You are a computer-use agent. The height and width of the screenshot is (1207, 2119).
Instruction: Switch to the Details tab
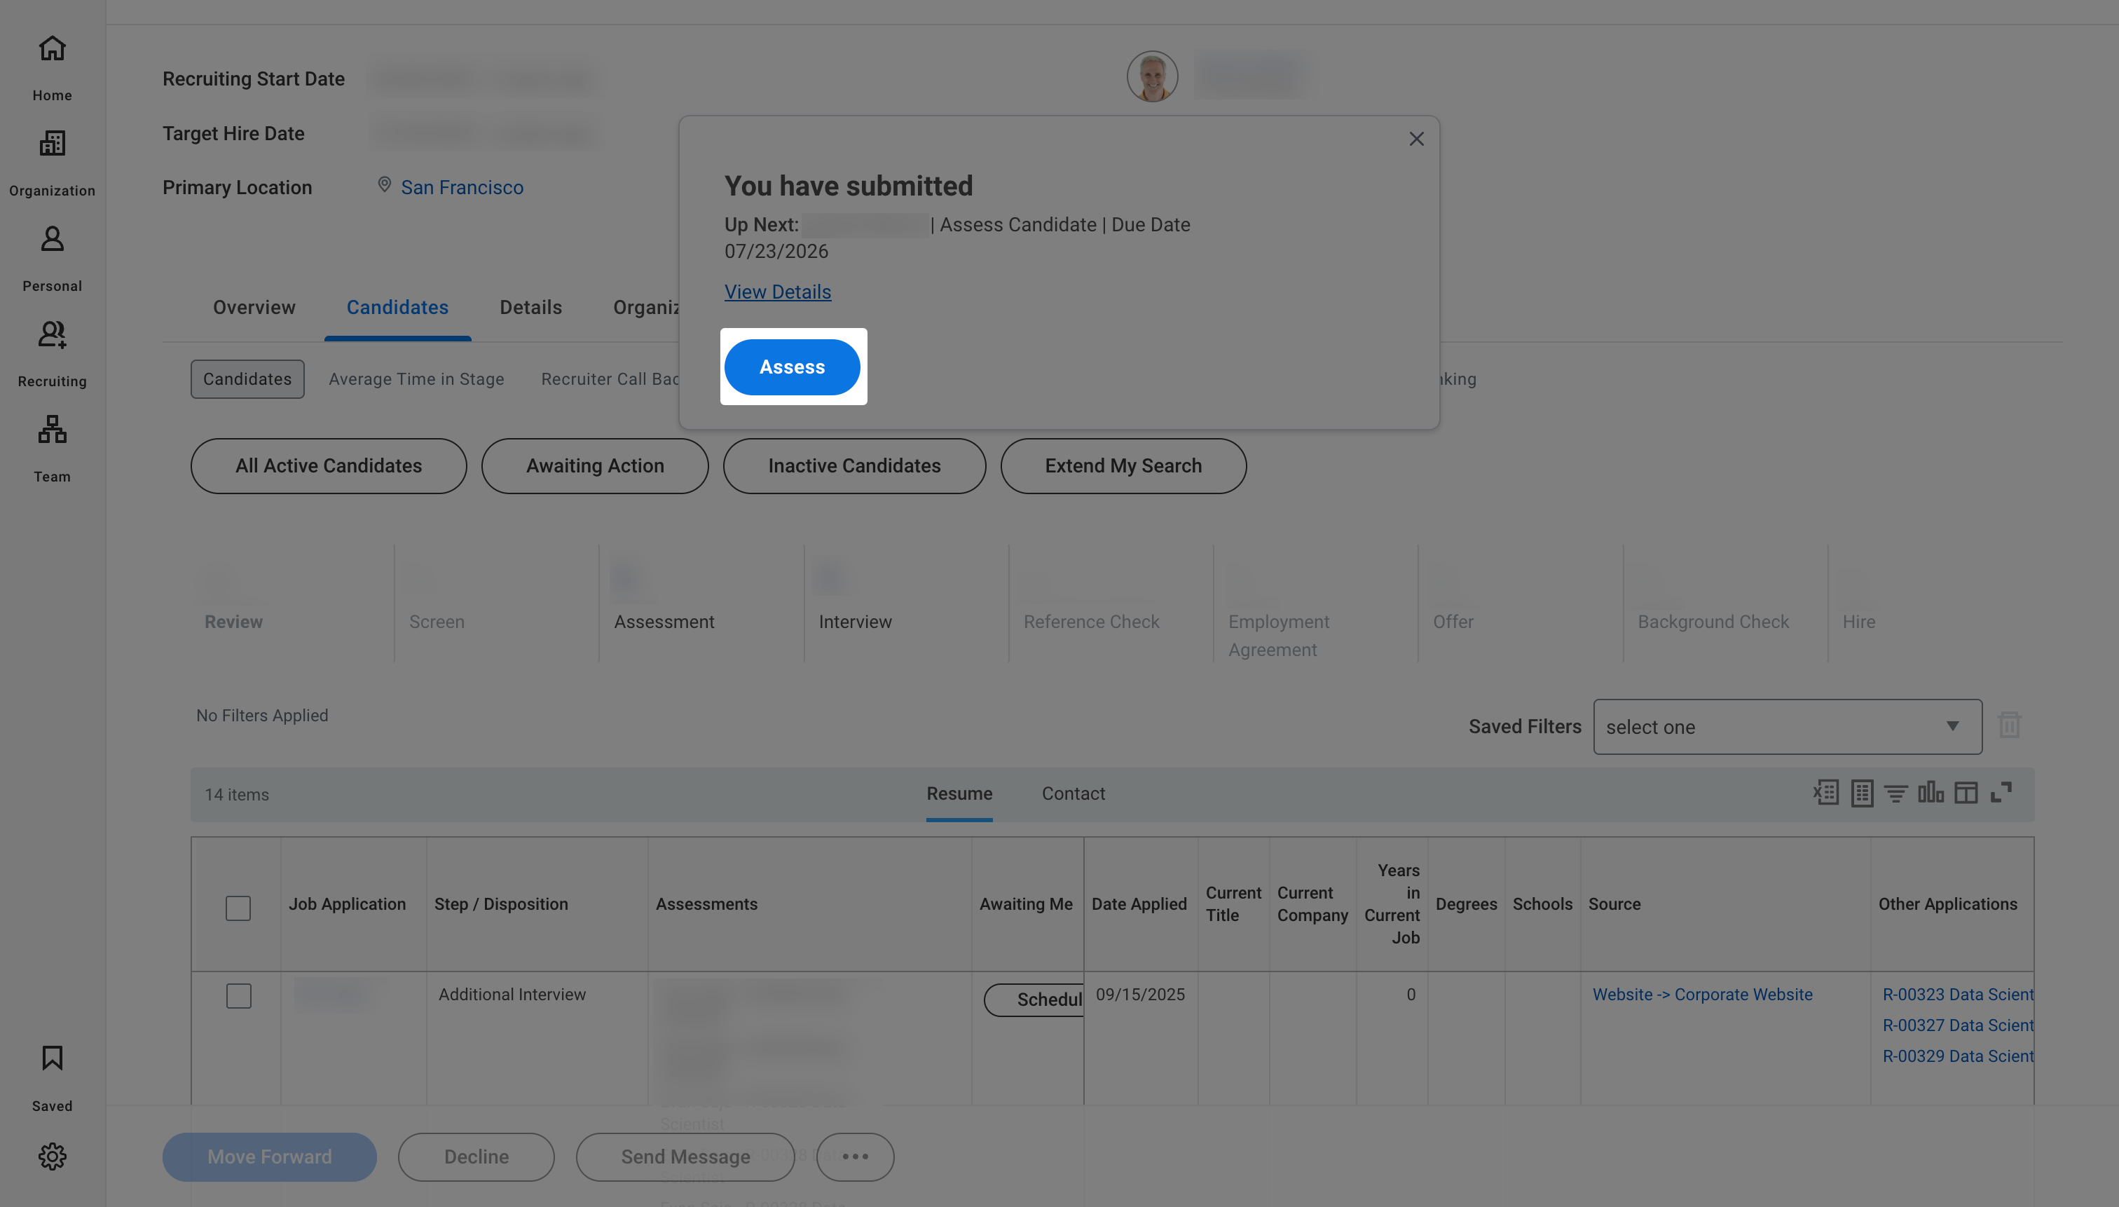(530, 308)
